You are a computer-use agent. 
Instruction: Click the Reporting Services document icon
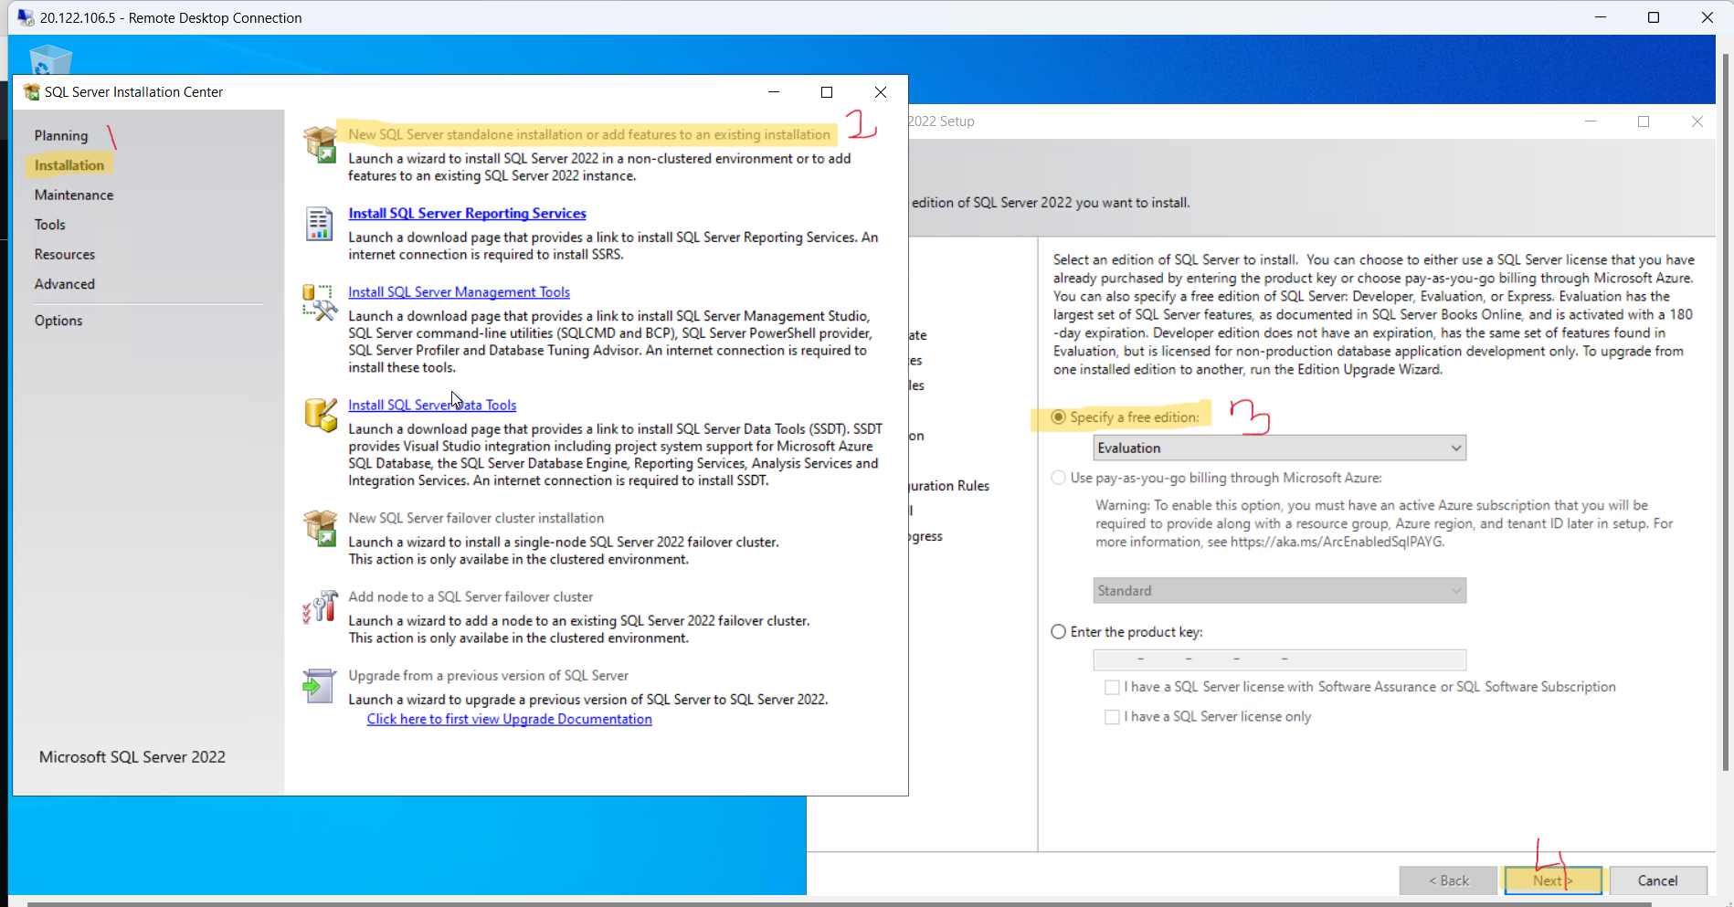(x=319, y=224)
